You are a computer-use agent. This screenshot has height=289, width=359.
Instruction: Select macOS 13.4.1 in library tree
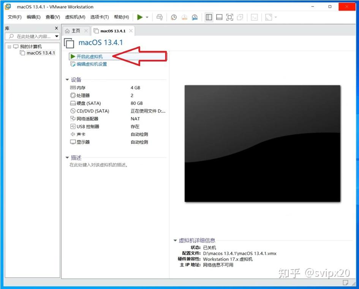point(41,53)
